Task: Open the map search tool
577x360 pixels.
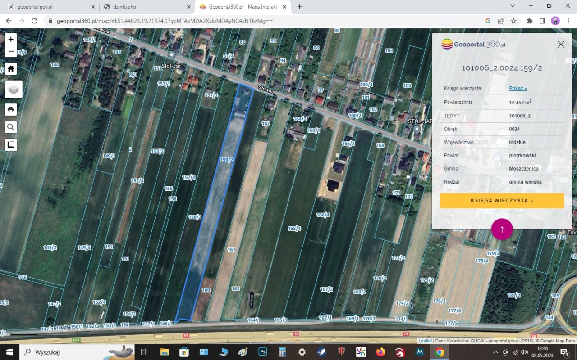Action: click(x=11, y=127)
